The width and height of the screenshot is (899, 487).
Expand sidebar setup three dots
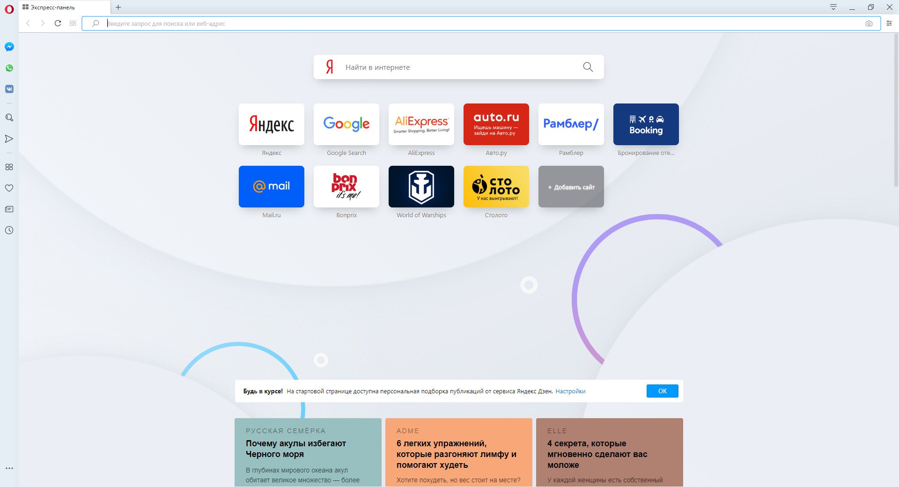pos(9,468)
